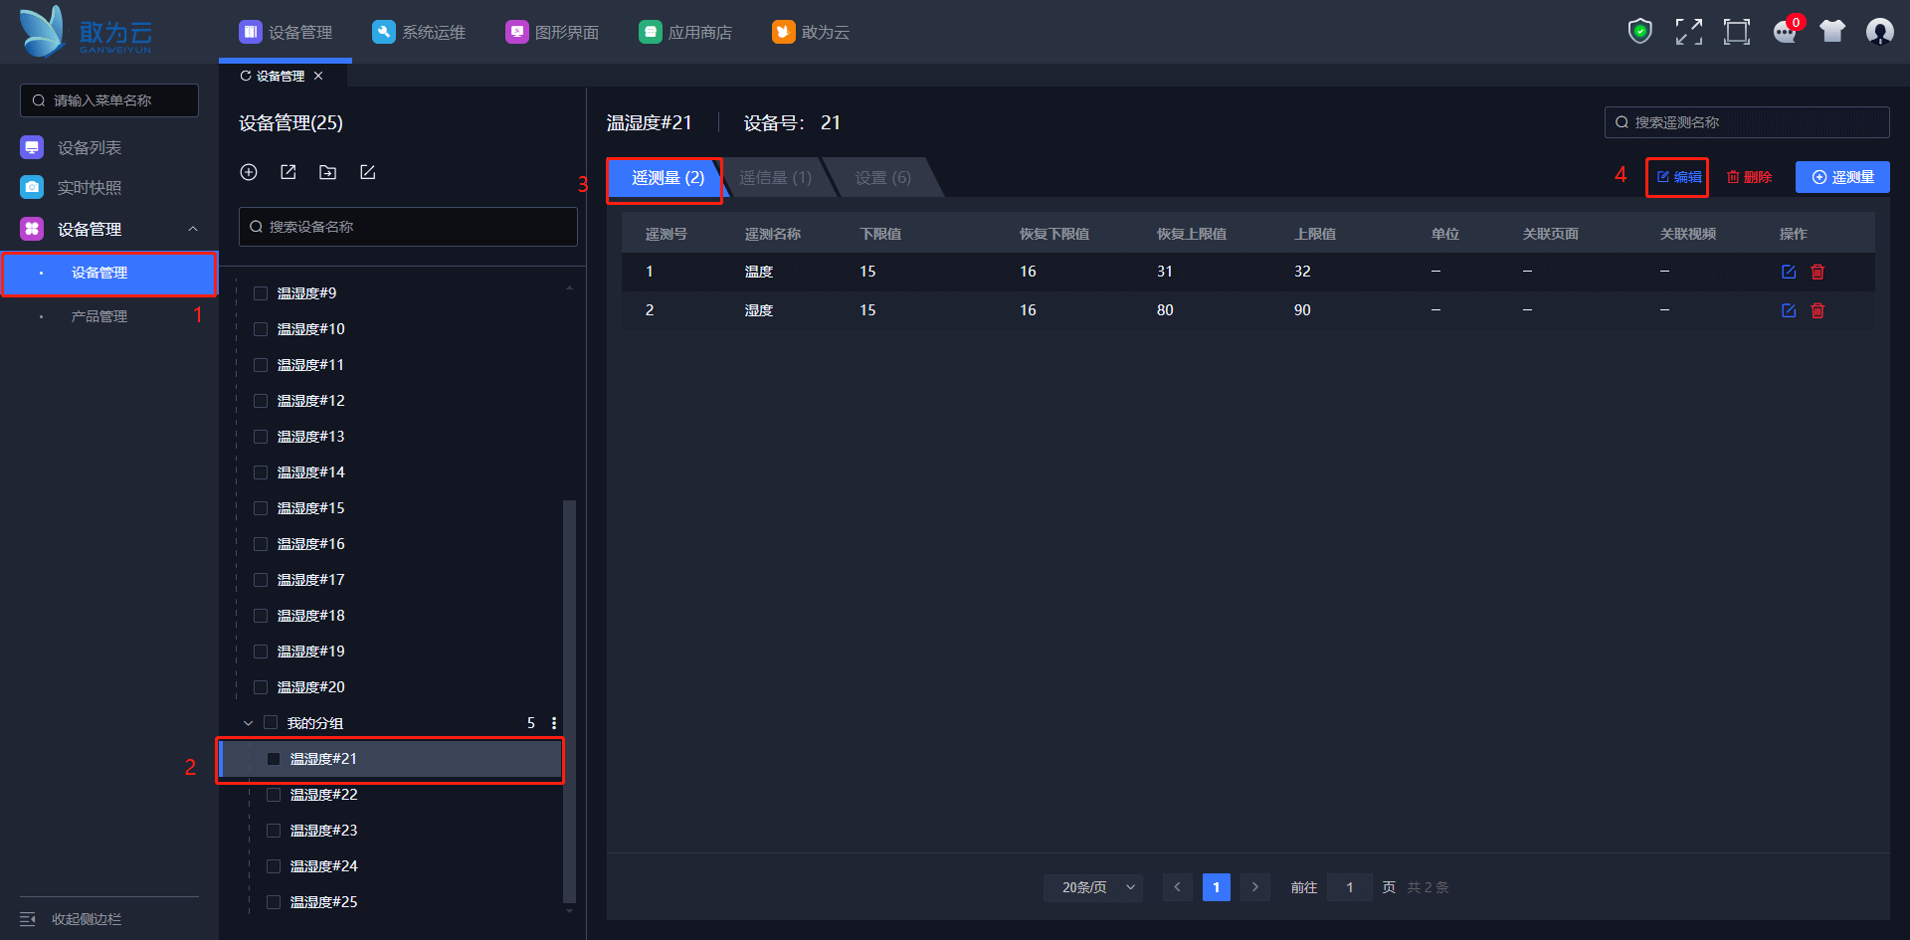
Task: Open the theme skin shirt icon
Action: [1832, 32]
